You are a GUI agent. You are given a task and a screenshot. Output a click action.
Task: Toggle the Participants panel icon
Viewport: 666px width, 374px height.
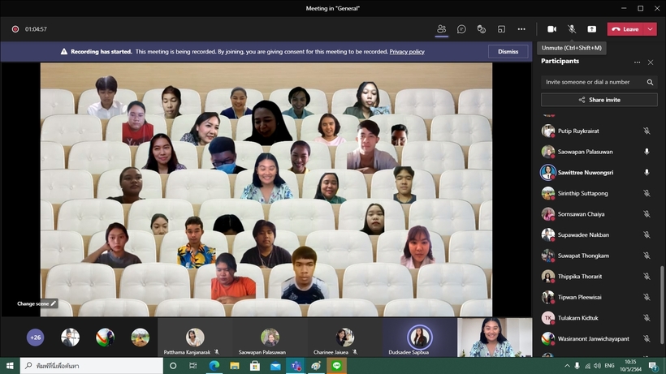441,29
